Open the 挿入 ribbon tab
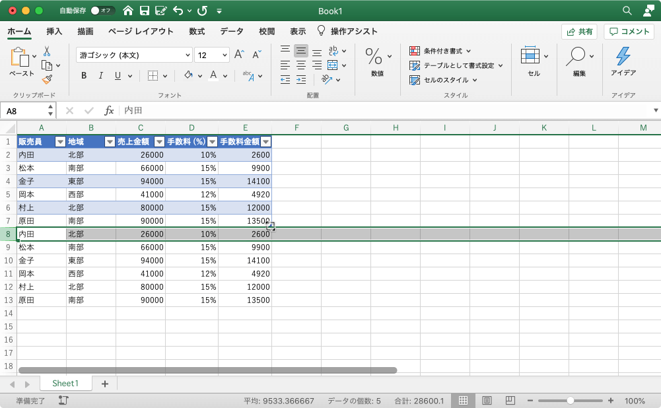661x408 pixels. (x=54, y=32)
